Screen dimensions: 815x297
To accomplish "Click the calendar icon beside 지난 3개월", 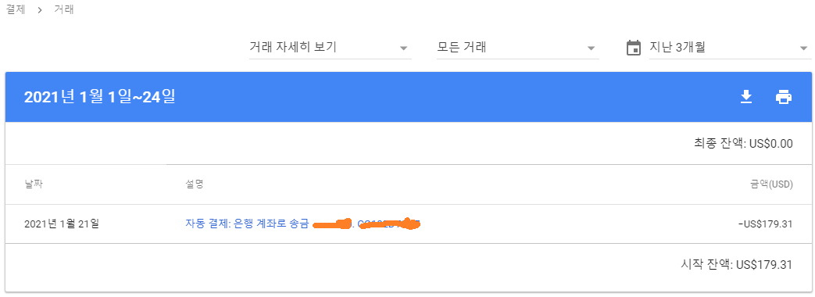I will (634, 48).
